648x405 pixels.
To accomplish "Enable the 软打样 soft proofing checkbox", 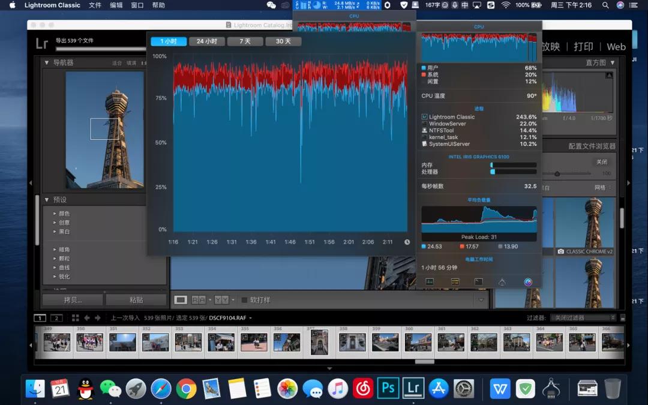I will point(244,300).
